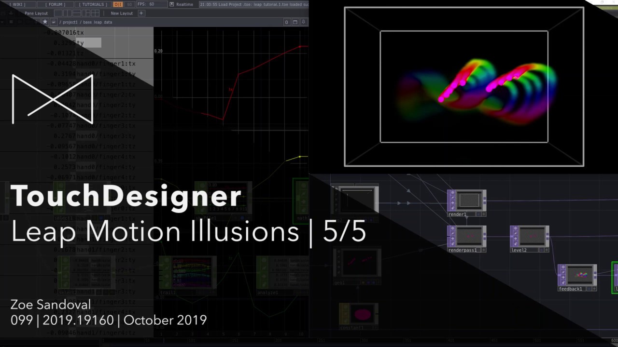Viewport: 618px width, 347px height.
Task: Select the four-pane grid layout icon
Action: click(x=95, y=13)
